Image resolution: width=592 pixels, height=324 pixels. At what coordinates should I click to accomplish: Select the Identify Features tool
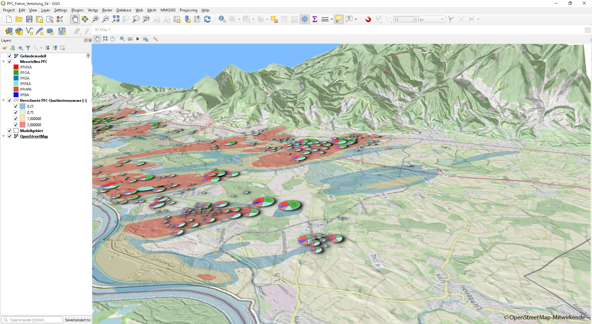[222, 19]
